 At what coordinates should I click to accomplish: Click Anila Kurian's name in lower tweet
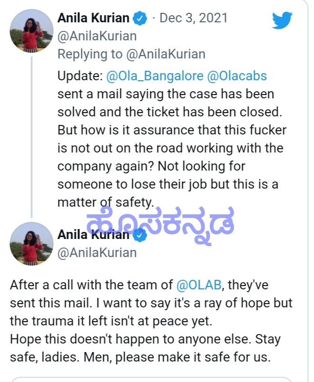click(93, 235)
